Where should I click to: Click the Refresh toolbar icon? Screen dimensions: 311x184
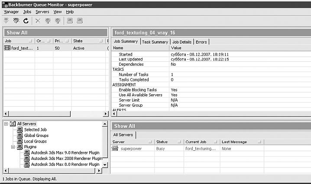click(x=26, y=21)
